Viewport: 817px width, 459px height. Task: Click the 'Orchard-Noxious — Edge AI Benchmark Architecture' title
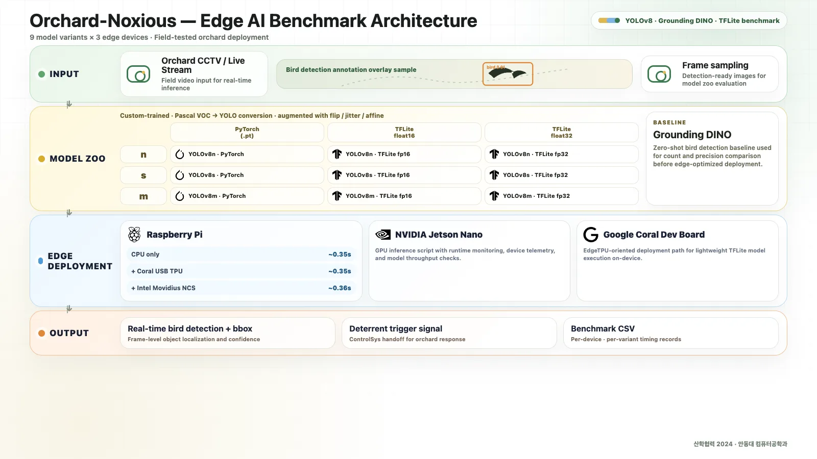[x=253, y=21]
